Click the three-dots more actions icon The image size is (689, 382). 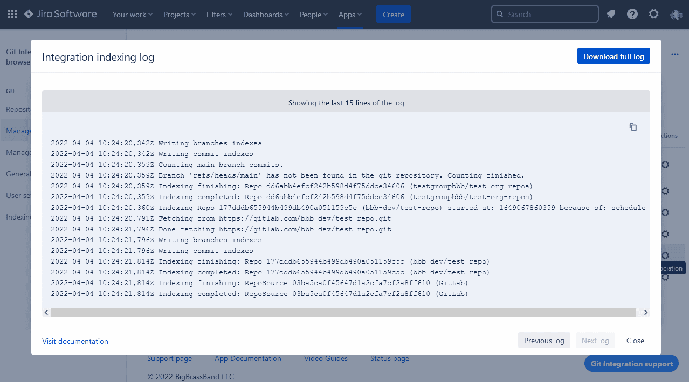click(675, 54)
